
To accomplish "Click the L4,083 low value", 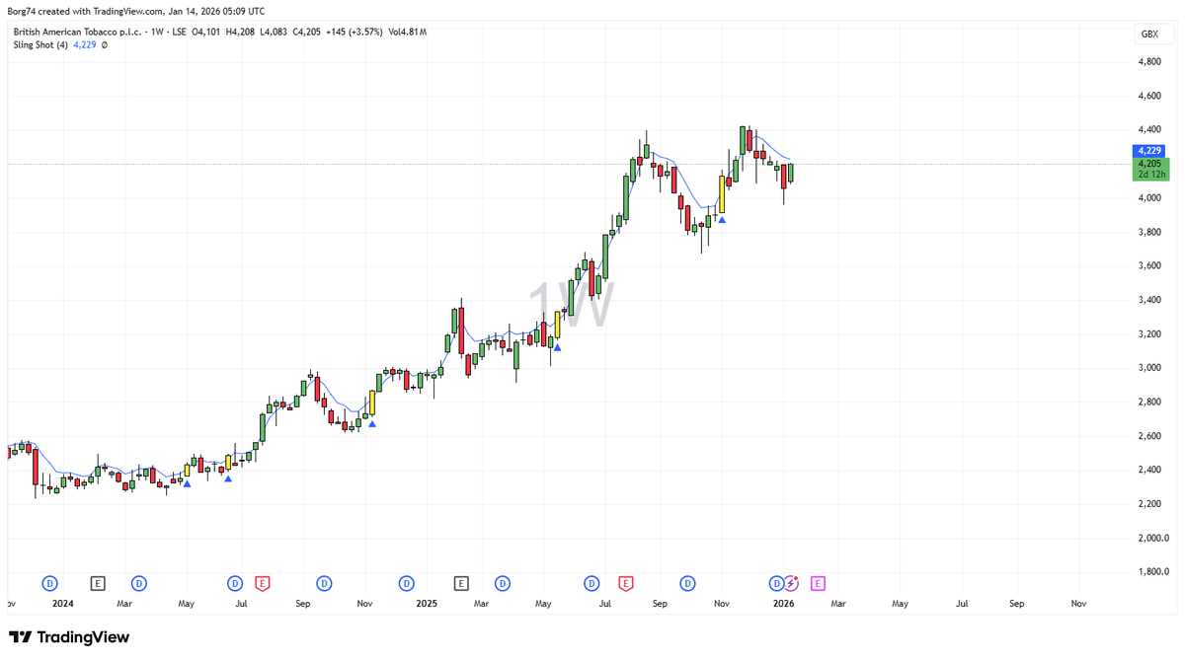I will coord(274,32).
